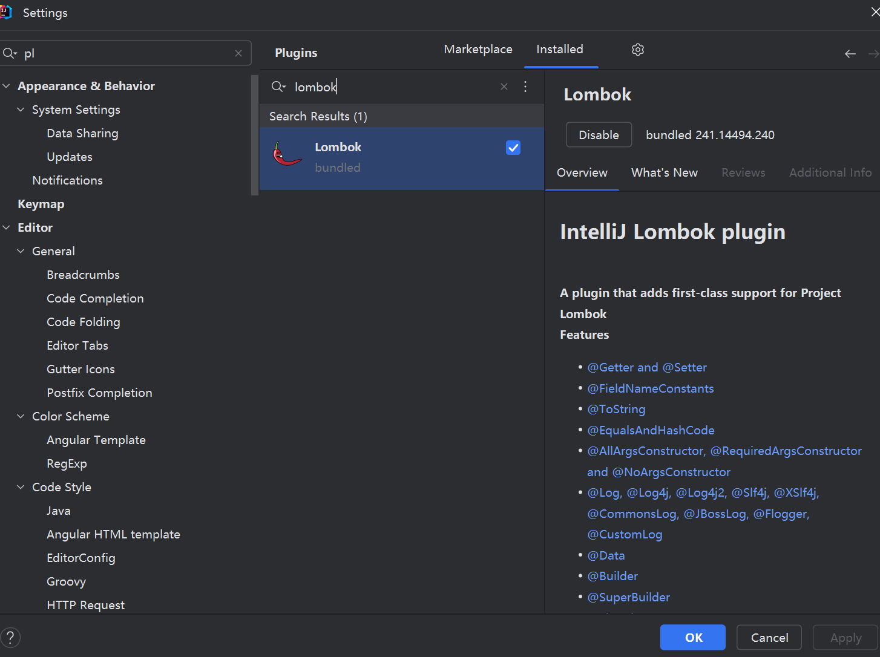Image resolution: width=880 pixels, height=657 pixels.
Task: Open the @Builder link
Action: 612,577
